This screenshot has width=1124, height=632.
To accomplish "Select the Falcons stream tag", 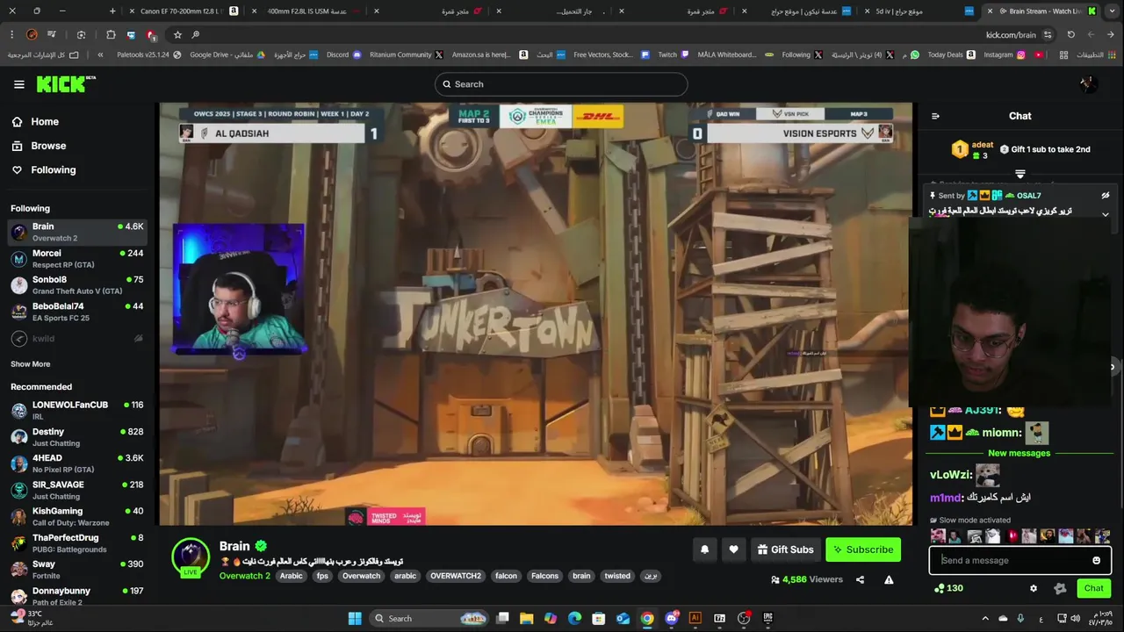I will pyautogui.click(x=544, y=576).
